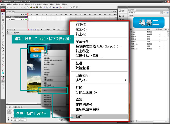Select the Text tool
This screenshot has height=124, width=170.
tap(3, 29)
